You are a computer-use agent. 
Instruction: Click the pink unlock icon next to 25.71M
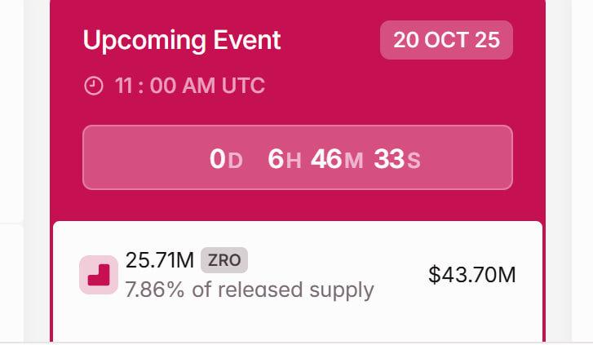point(98,275)
